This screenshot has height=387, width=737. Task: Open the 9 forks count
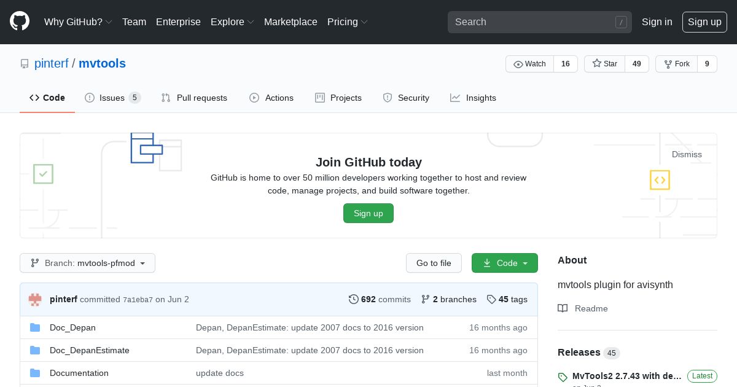tap(707, 64)
